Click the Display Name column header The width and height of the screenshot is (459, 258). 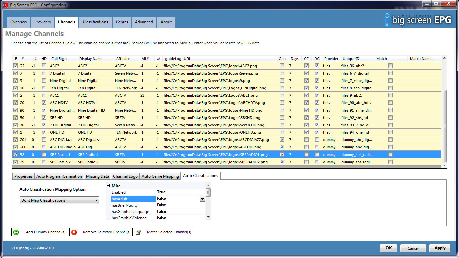coord(91,59)
